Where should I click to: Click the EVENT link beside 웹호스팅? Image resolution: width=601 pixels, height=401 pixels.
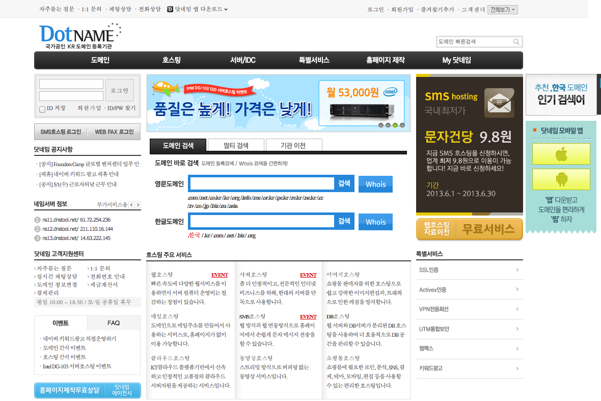[x=220, y=275]
